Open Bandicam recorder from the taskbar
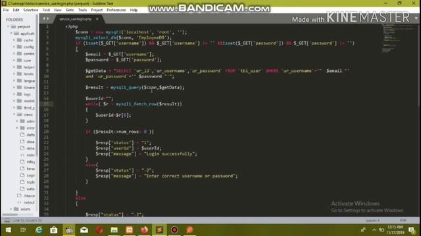 coord(174,230)
